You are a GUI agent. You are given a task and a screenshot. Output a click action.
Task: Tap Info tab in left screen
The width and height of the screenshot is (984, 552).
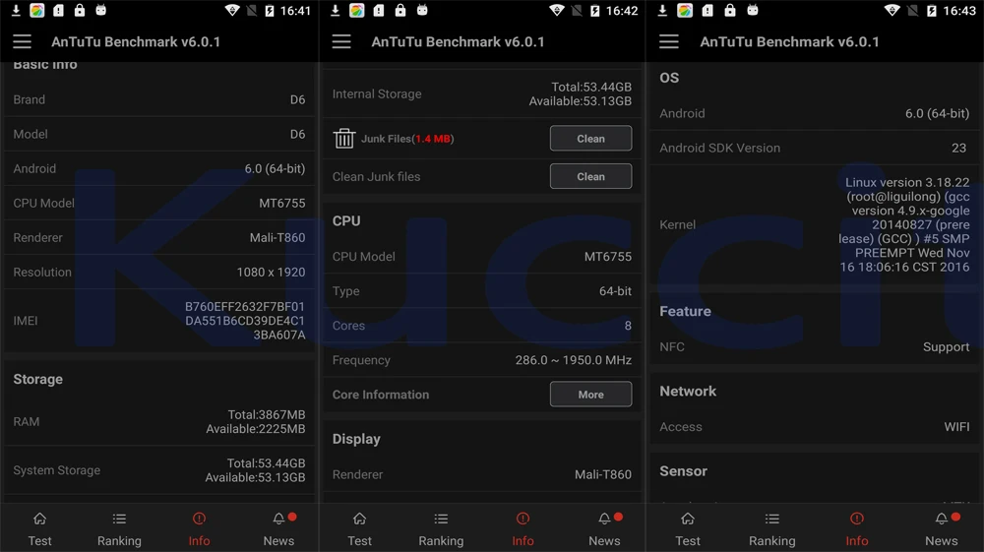pos(199,528)
